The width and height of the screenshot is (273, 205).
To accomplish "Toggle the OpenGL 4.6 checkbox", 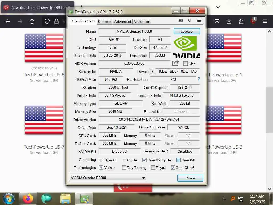I will pos(172,168).
